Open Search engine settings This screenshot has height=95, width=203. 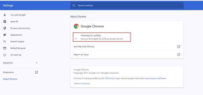pos(17,41)
